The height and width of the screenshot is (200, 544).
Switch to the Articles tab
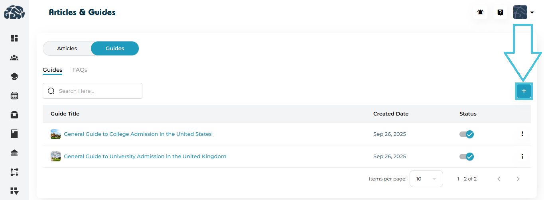point(67,49)
